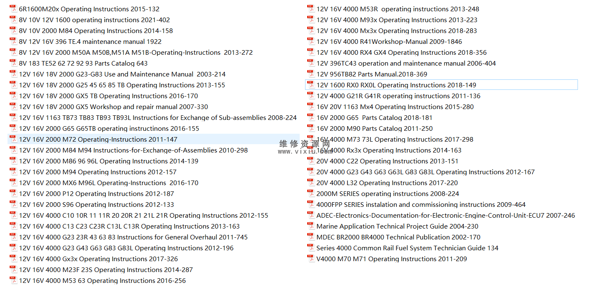Click PDF icon beside 8V 183 TE52 Parts Catalog
The width and height of the screenshot is (611, 295).
13,63
